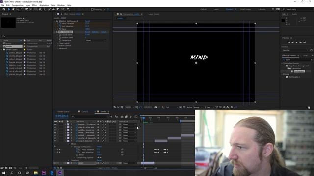Switch to Render Queue tab
Screen dimensions: 314x176
(x=63, y=112)
